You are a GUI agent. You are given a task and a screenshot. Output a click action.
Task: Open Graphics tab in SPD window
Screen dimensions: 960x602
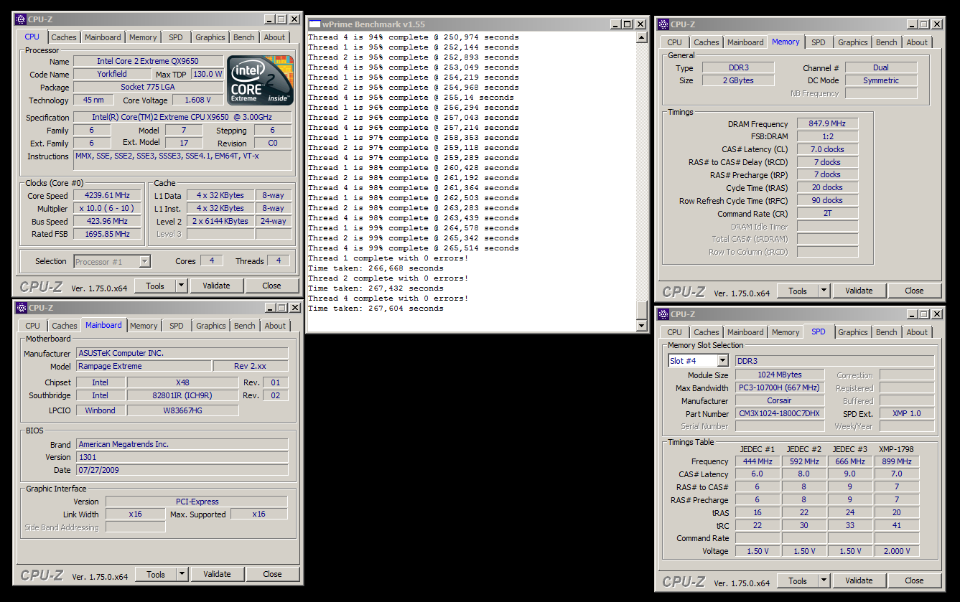[853, 332]
